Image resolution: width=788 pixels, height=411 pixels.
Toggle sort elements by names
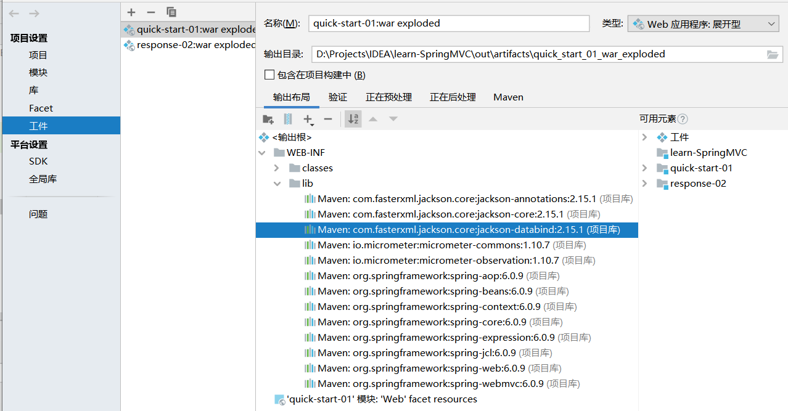[353, 119]
